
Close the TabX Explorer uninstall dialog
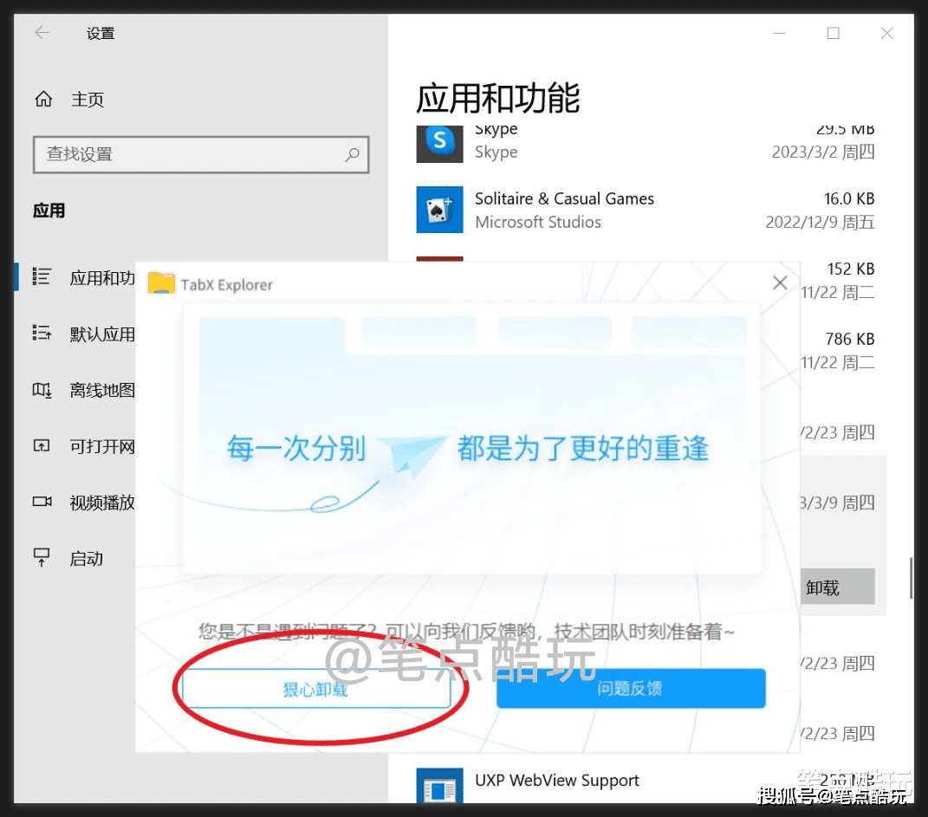(780, 282)
